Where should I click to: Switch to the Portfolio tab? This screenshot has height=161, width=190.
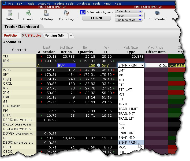[10, 35]
